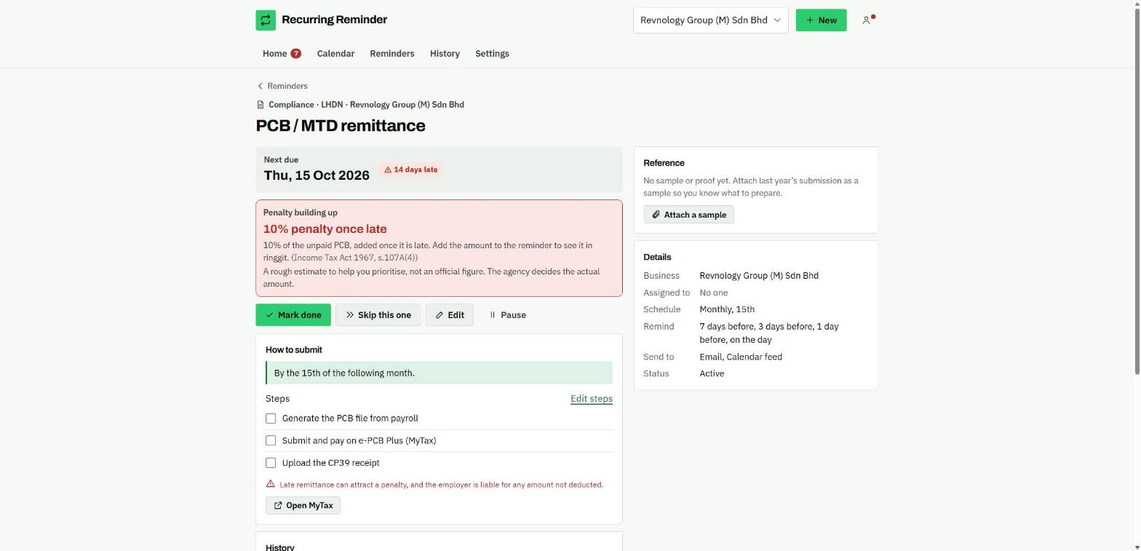The image size is (1141, 551).
Task: Click the 'No one' assigned value
Action: click(714, 293)
